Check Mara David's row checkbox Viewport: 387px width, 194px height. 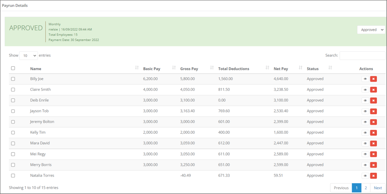point(13,143)
